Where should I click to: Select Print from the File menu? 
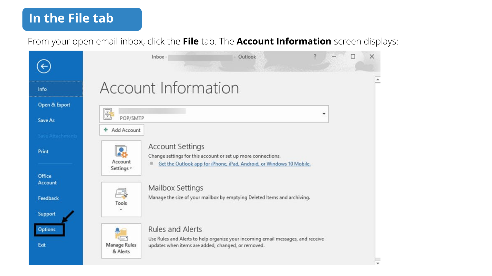point(43,152)
